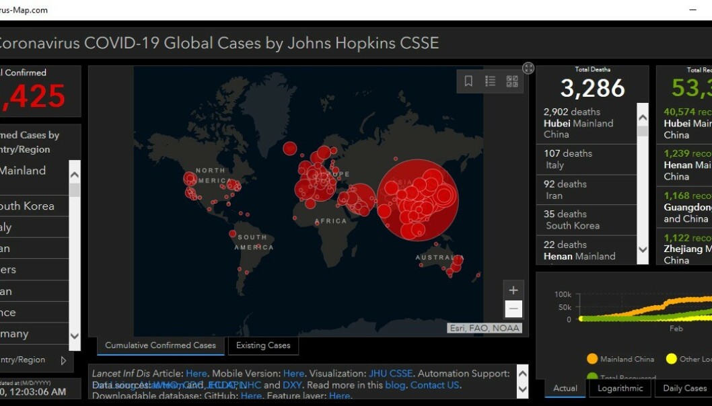This screenshot has height=406, width=712.
Task: Click the Esri, FAO, NOAA attribution
Action: coord(485,328)
